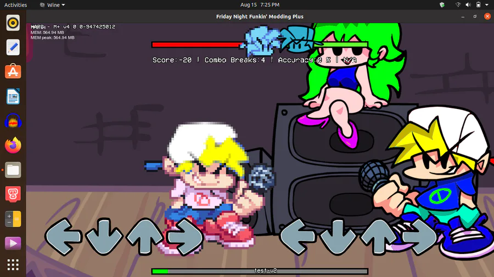Click the MEM: 564.94 MB readout

pos(47,32)
